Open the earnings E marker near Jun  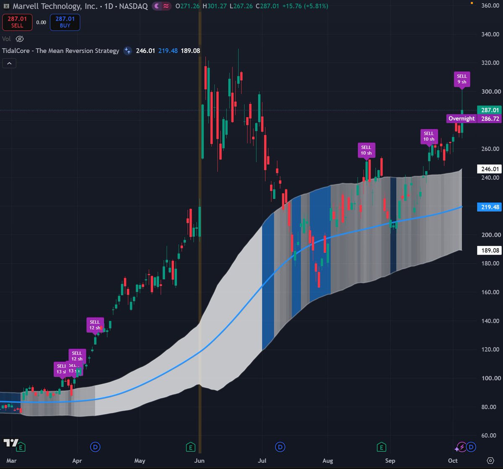tap(191, 447)
